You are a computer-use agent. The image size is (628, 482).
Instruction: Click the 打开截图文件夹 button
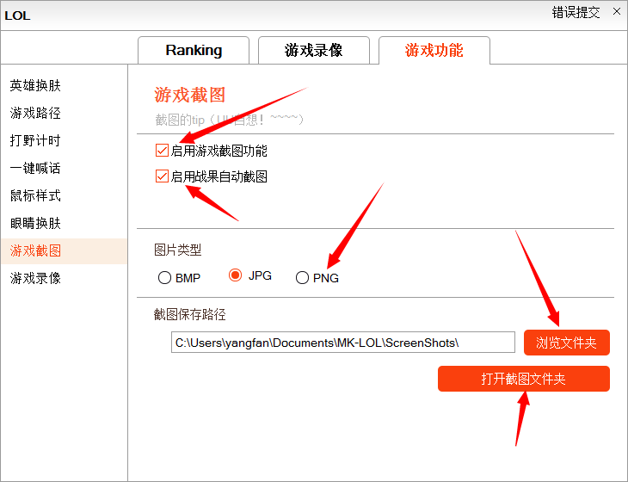tap(523, 379)
